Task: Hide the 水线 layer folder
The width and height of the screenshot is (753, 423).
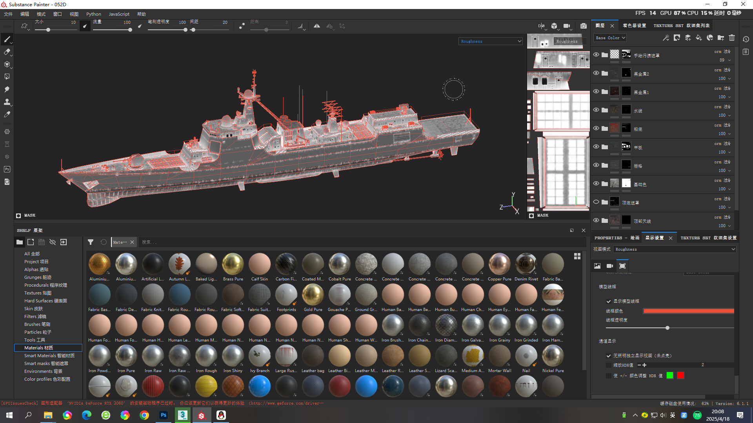Action: point(596,110)
